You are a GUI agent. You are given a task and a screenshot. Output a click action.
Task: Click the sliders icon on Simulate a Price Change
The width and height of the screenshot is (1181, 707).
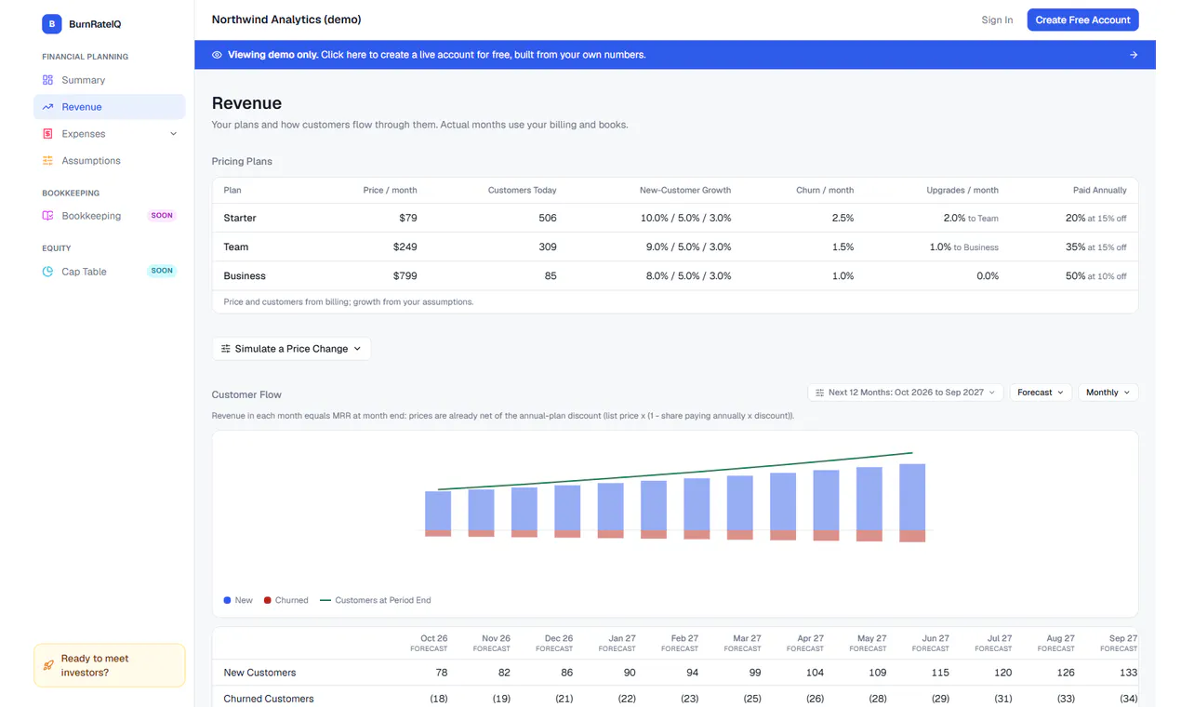point(226,349)
